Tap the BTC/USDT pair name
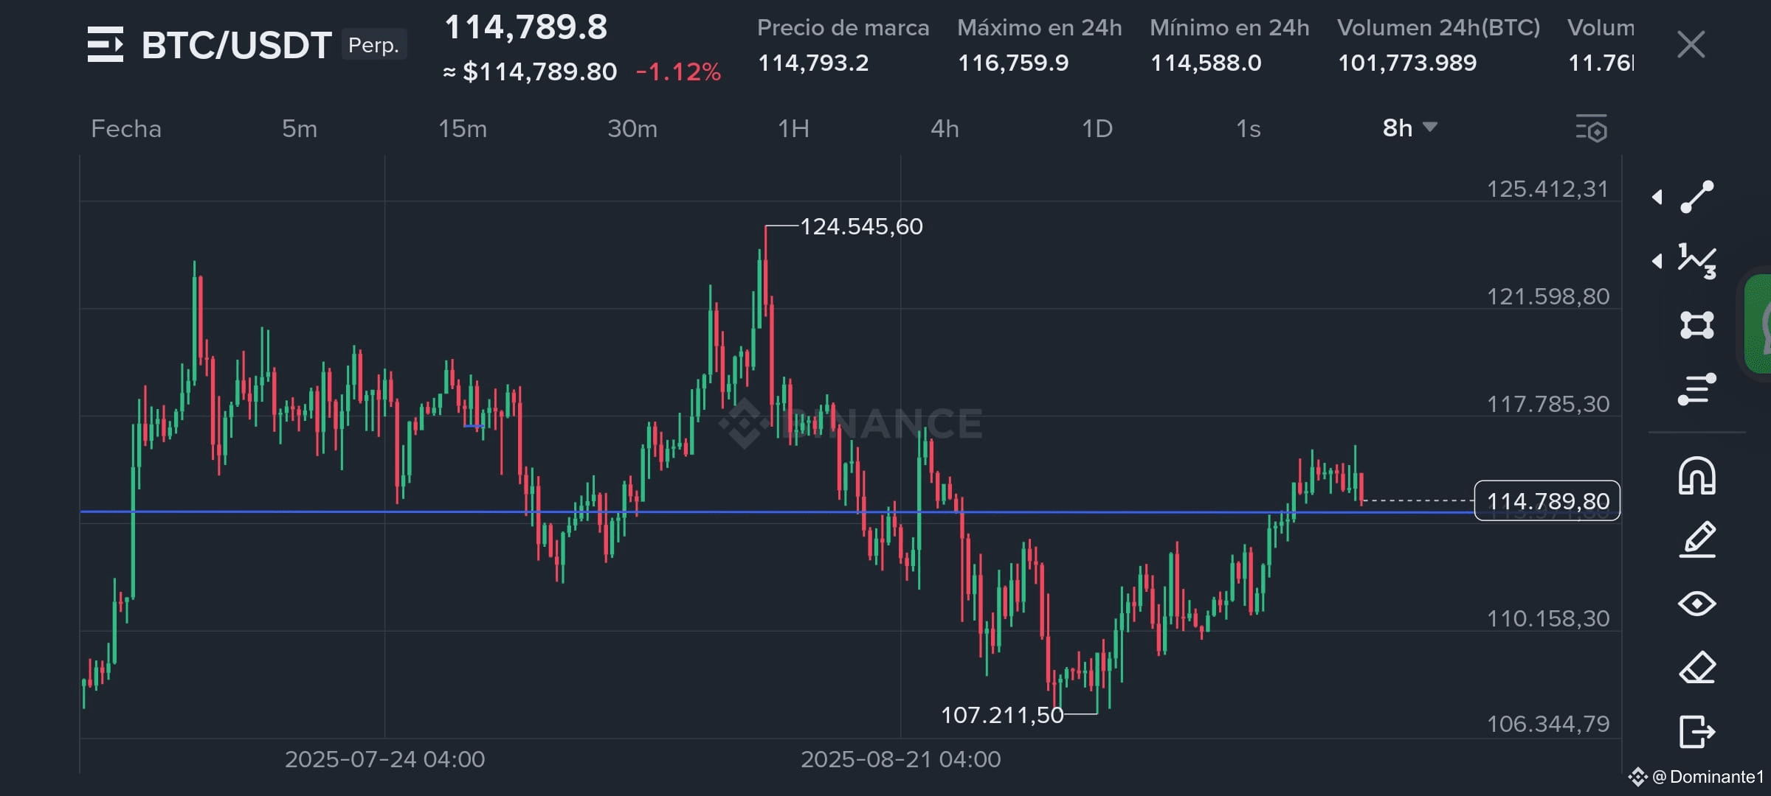 236,45
